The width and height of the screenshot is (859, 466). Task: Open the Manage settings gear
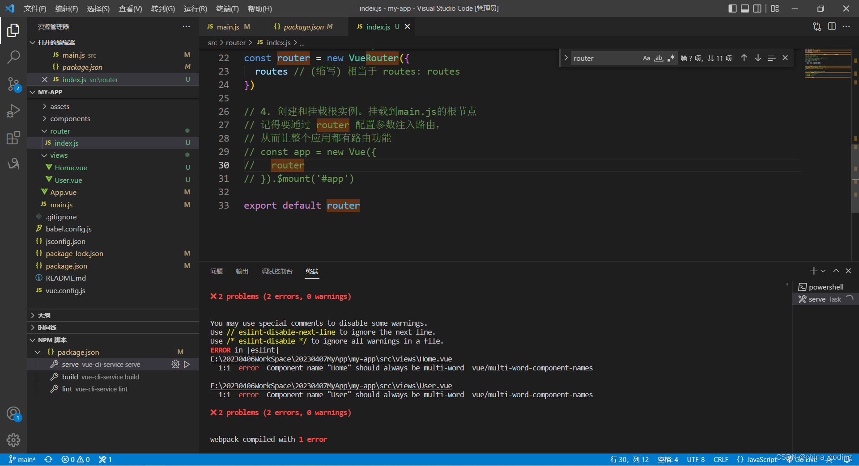(13, 440)
